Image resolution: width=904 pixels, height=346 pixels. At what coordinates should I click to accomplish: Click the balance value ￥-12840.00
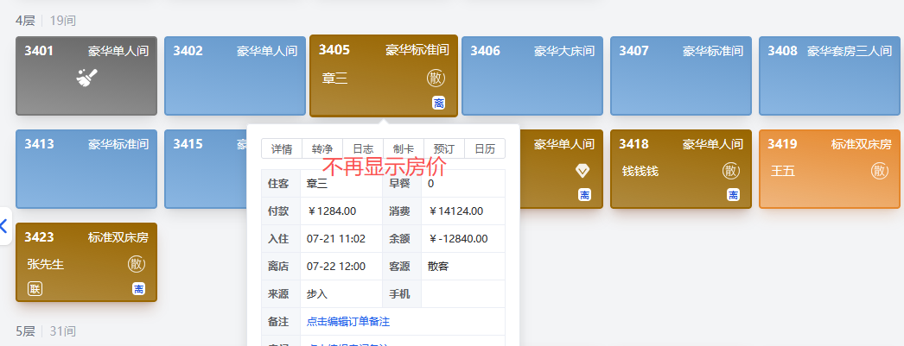coord(458,239)
